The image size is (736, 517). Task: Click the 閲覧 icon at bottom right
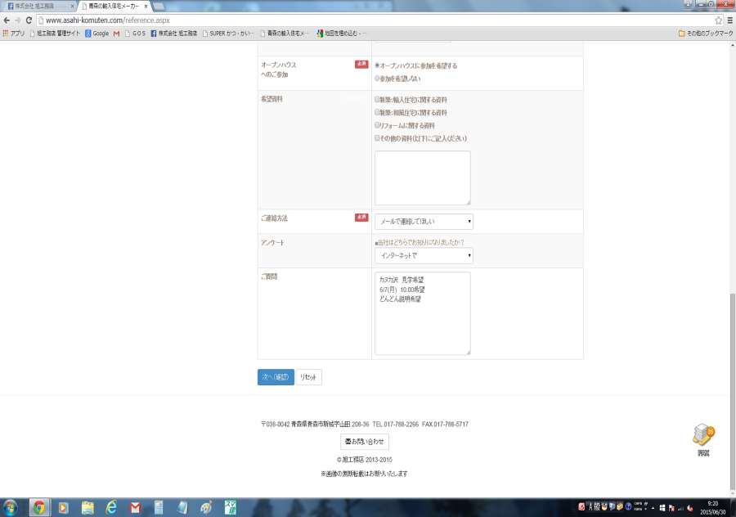click(x=703, y=439)
